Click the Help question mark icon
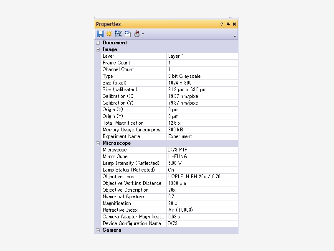The width and height of the screenshot is (334, 251). [x=221, y=24]
